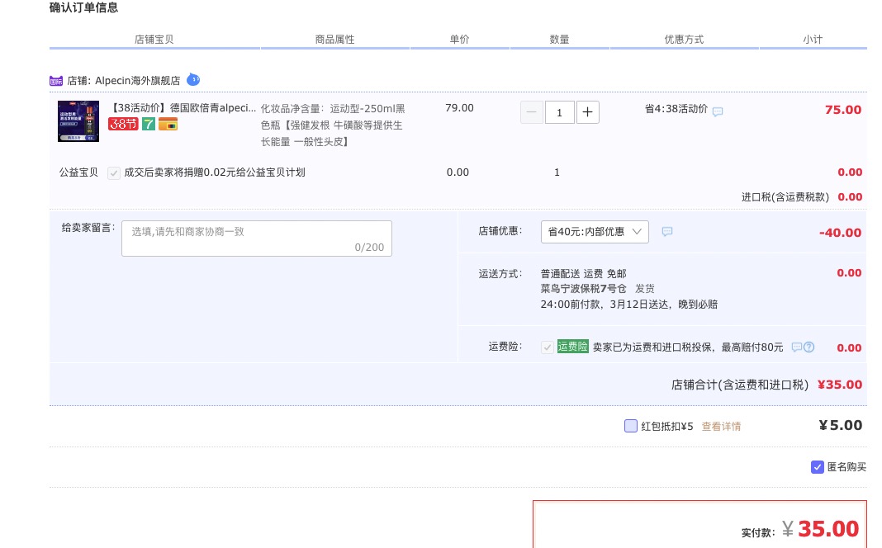Click the green 运费险 tag

[572, 347]
